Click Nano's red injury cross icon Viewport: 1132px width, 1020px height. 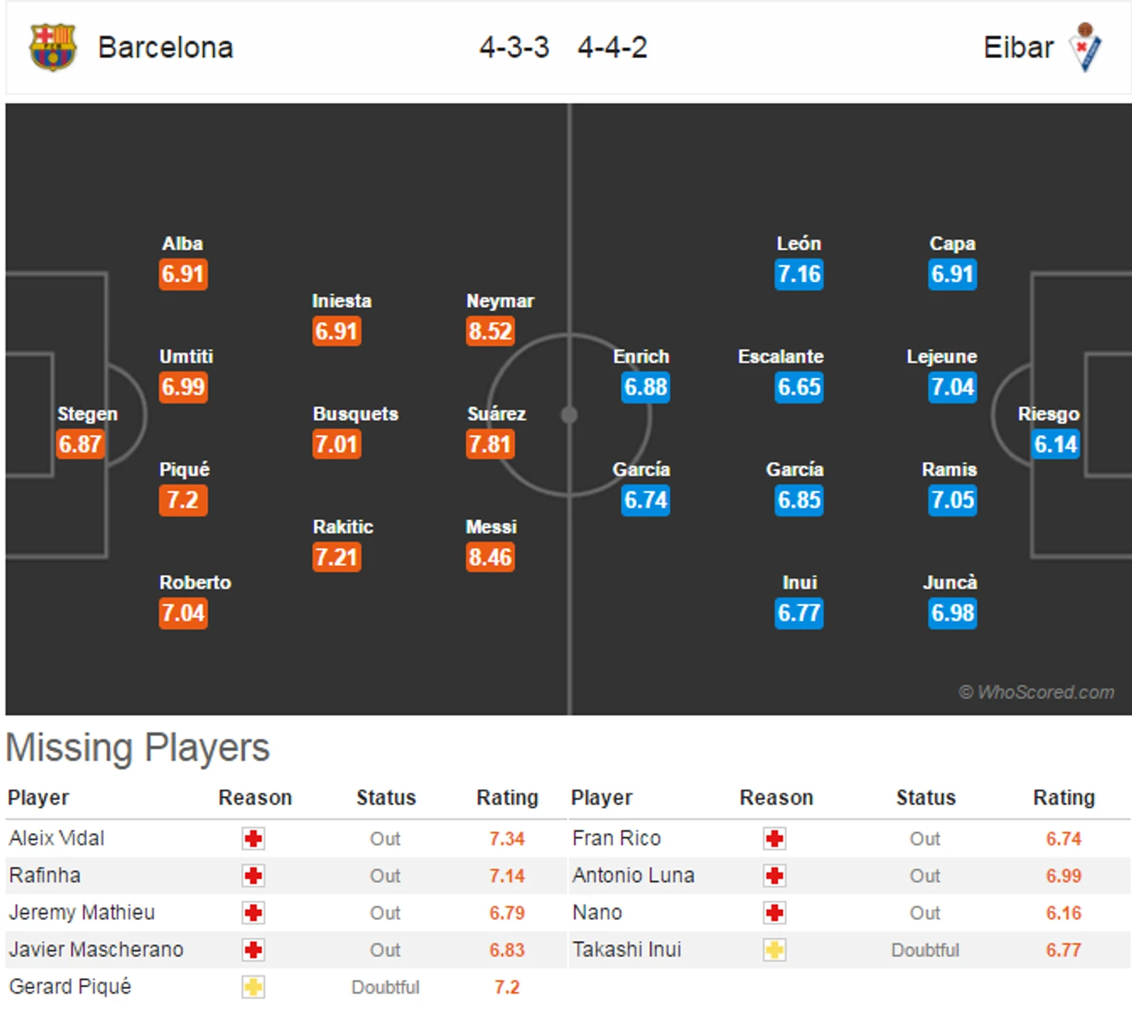774,913
